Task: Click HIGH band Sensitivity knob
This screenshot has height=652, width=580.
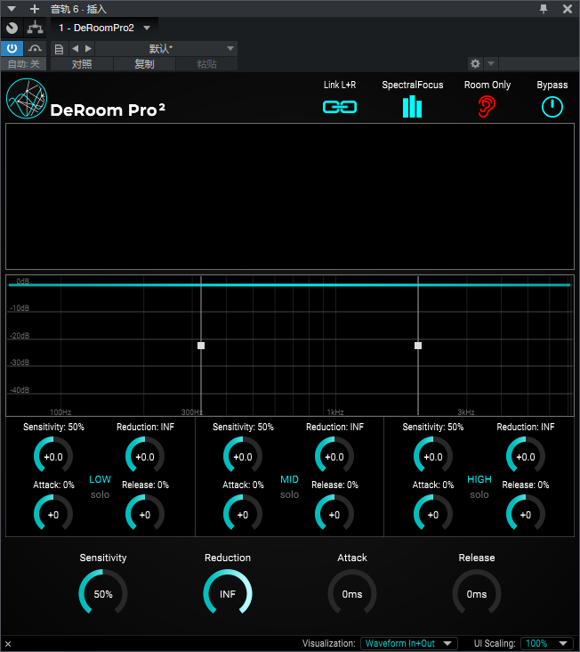Action: (x=433, y=456)
